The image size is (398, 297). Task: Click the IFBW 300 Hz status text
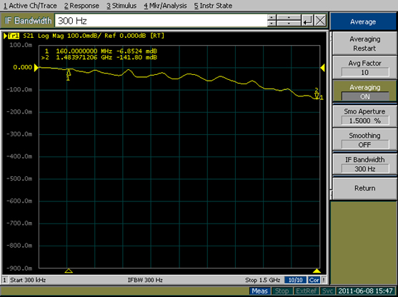(x=145, y=280)
